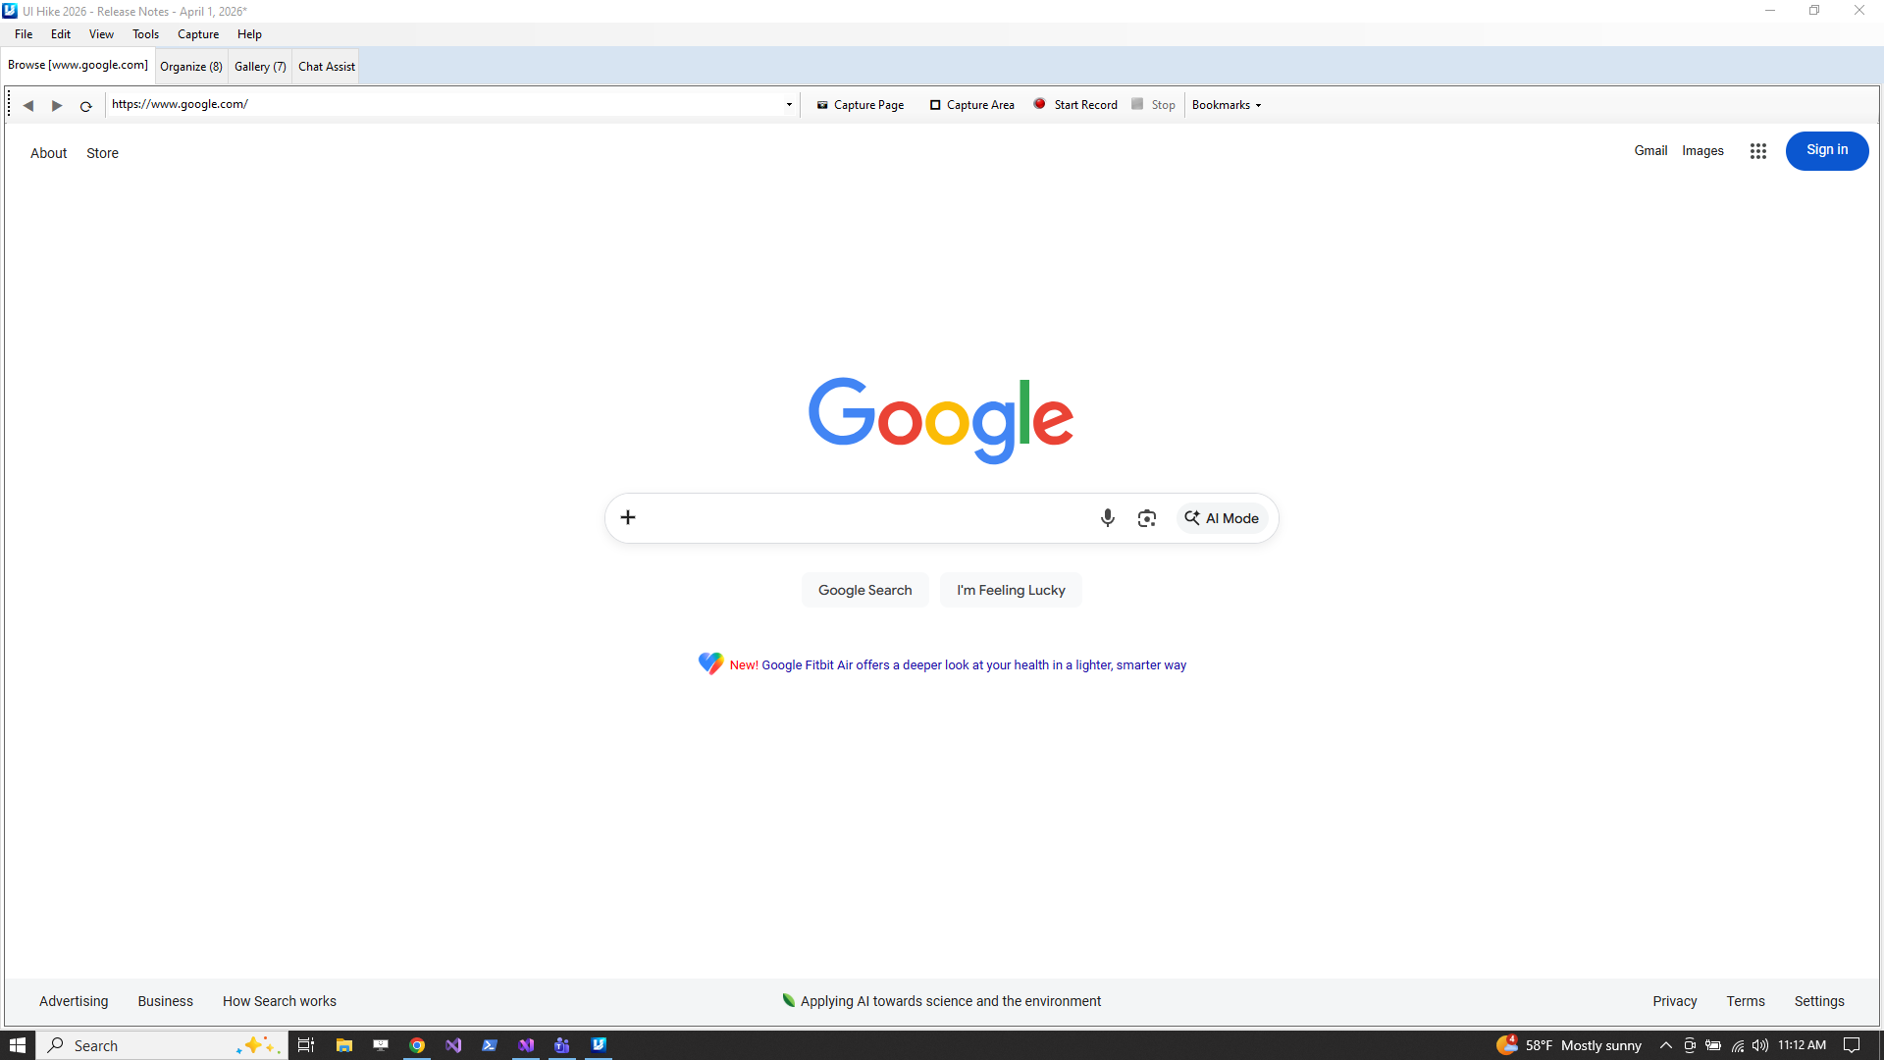This screenshot has width=1884, height=1060.
Task: Open Microsoft Teams from the taskbar
Action: coord(561,1045)
